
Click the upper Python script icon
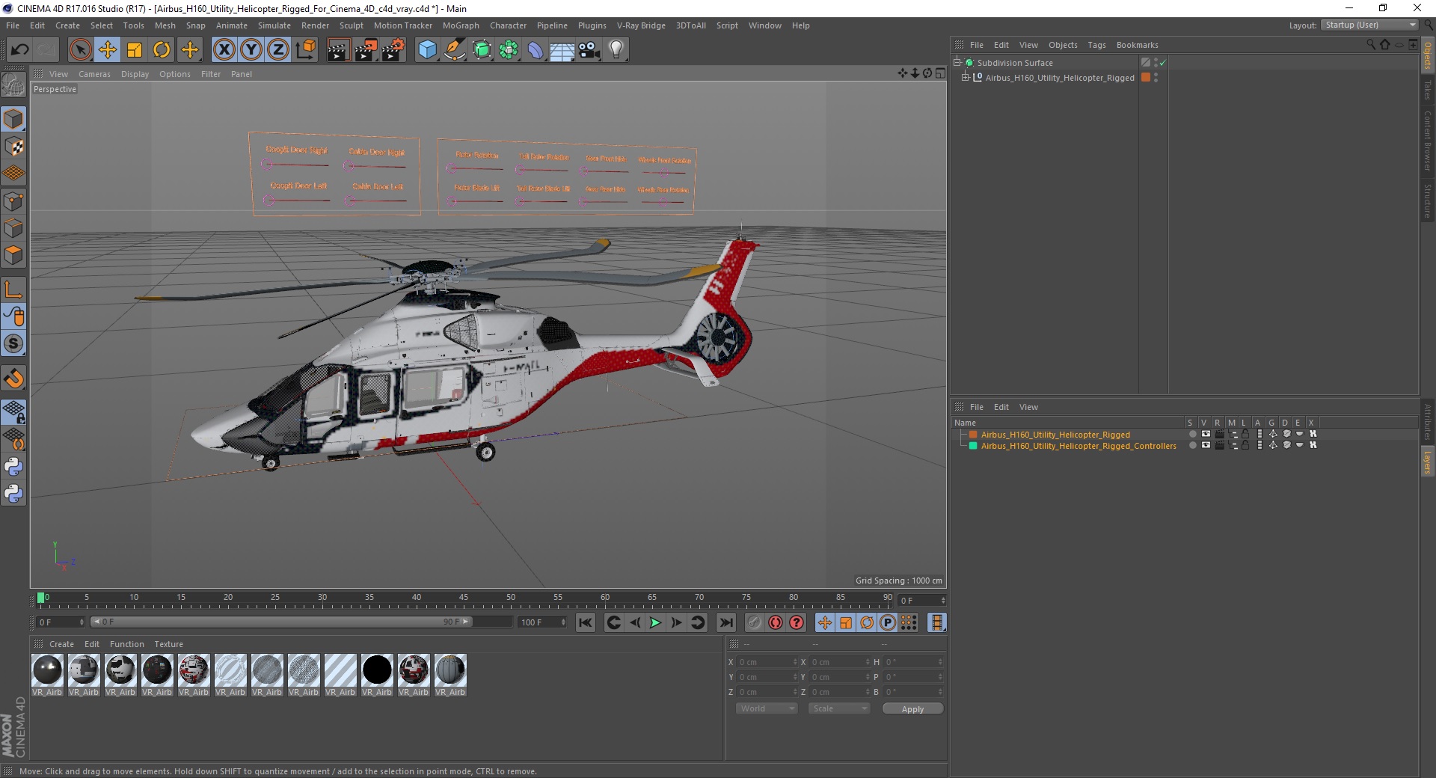coord(13,467)
